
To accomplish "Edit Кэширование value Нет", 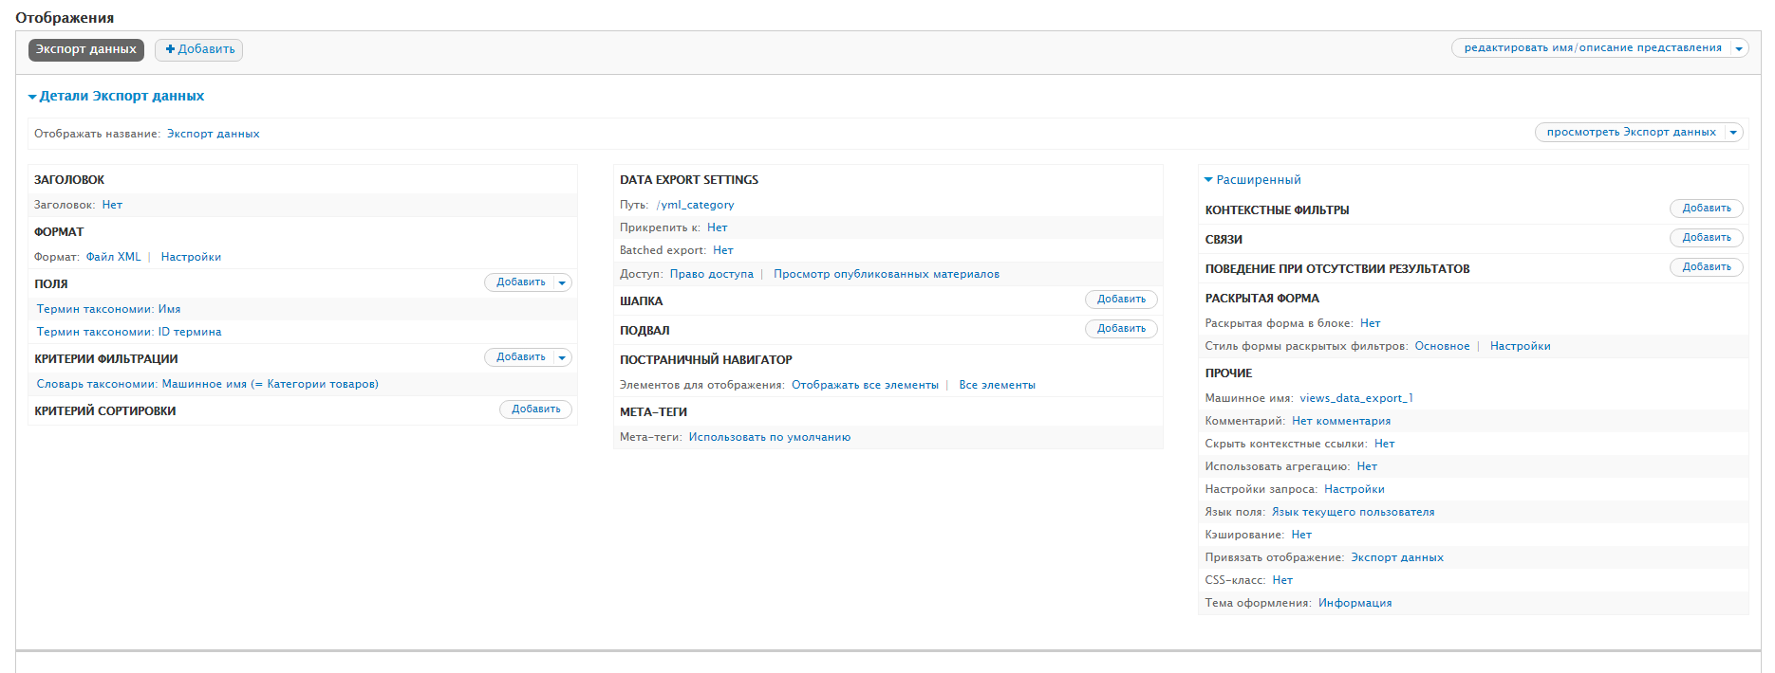I will click(x=1301, y=535).
